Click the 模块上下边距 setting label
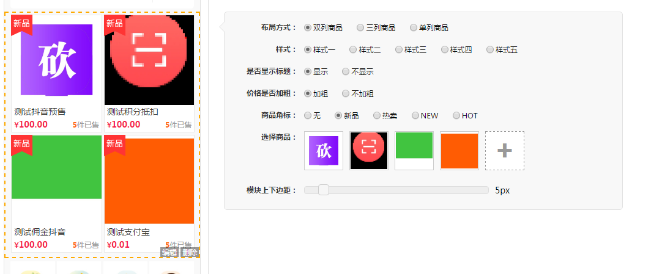 [272, 190]
